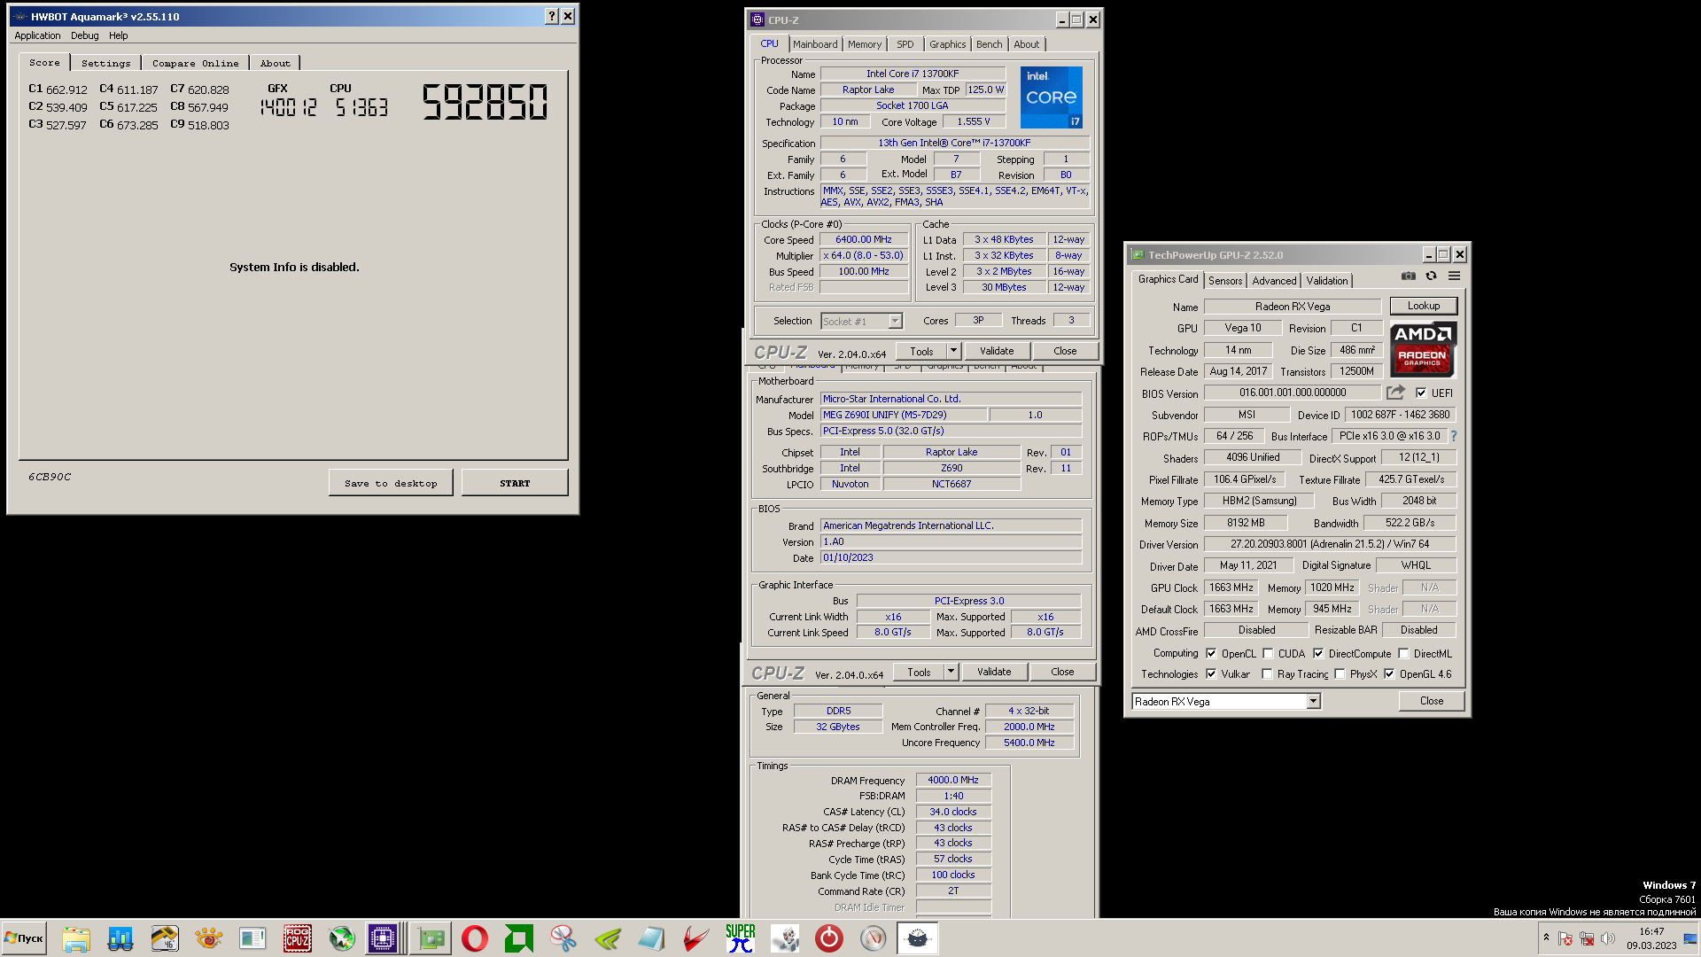The image size is (1701, 957).
Task: Switch to the Advanced tab in GPU-Z
Action: tap(1274, 281)
